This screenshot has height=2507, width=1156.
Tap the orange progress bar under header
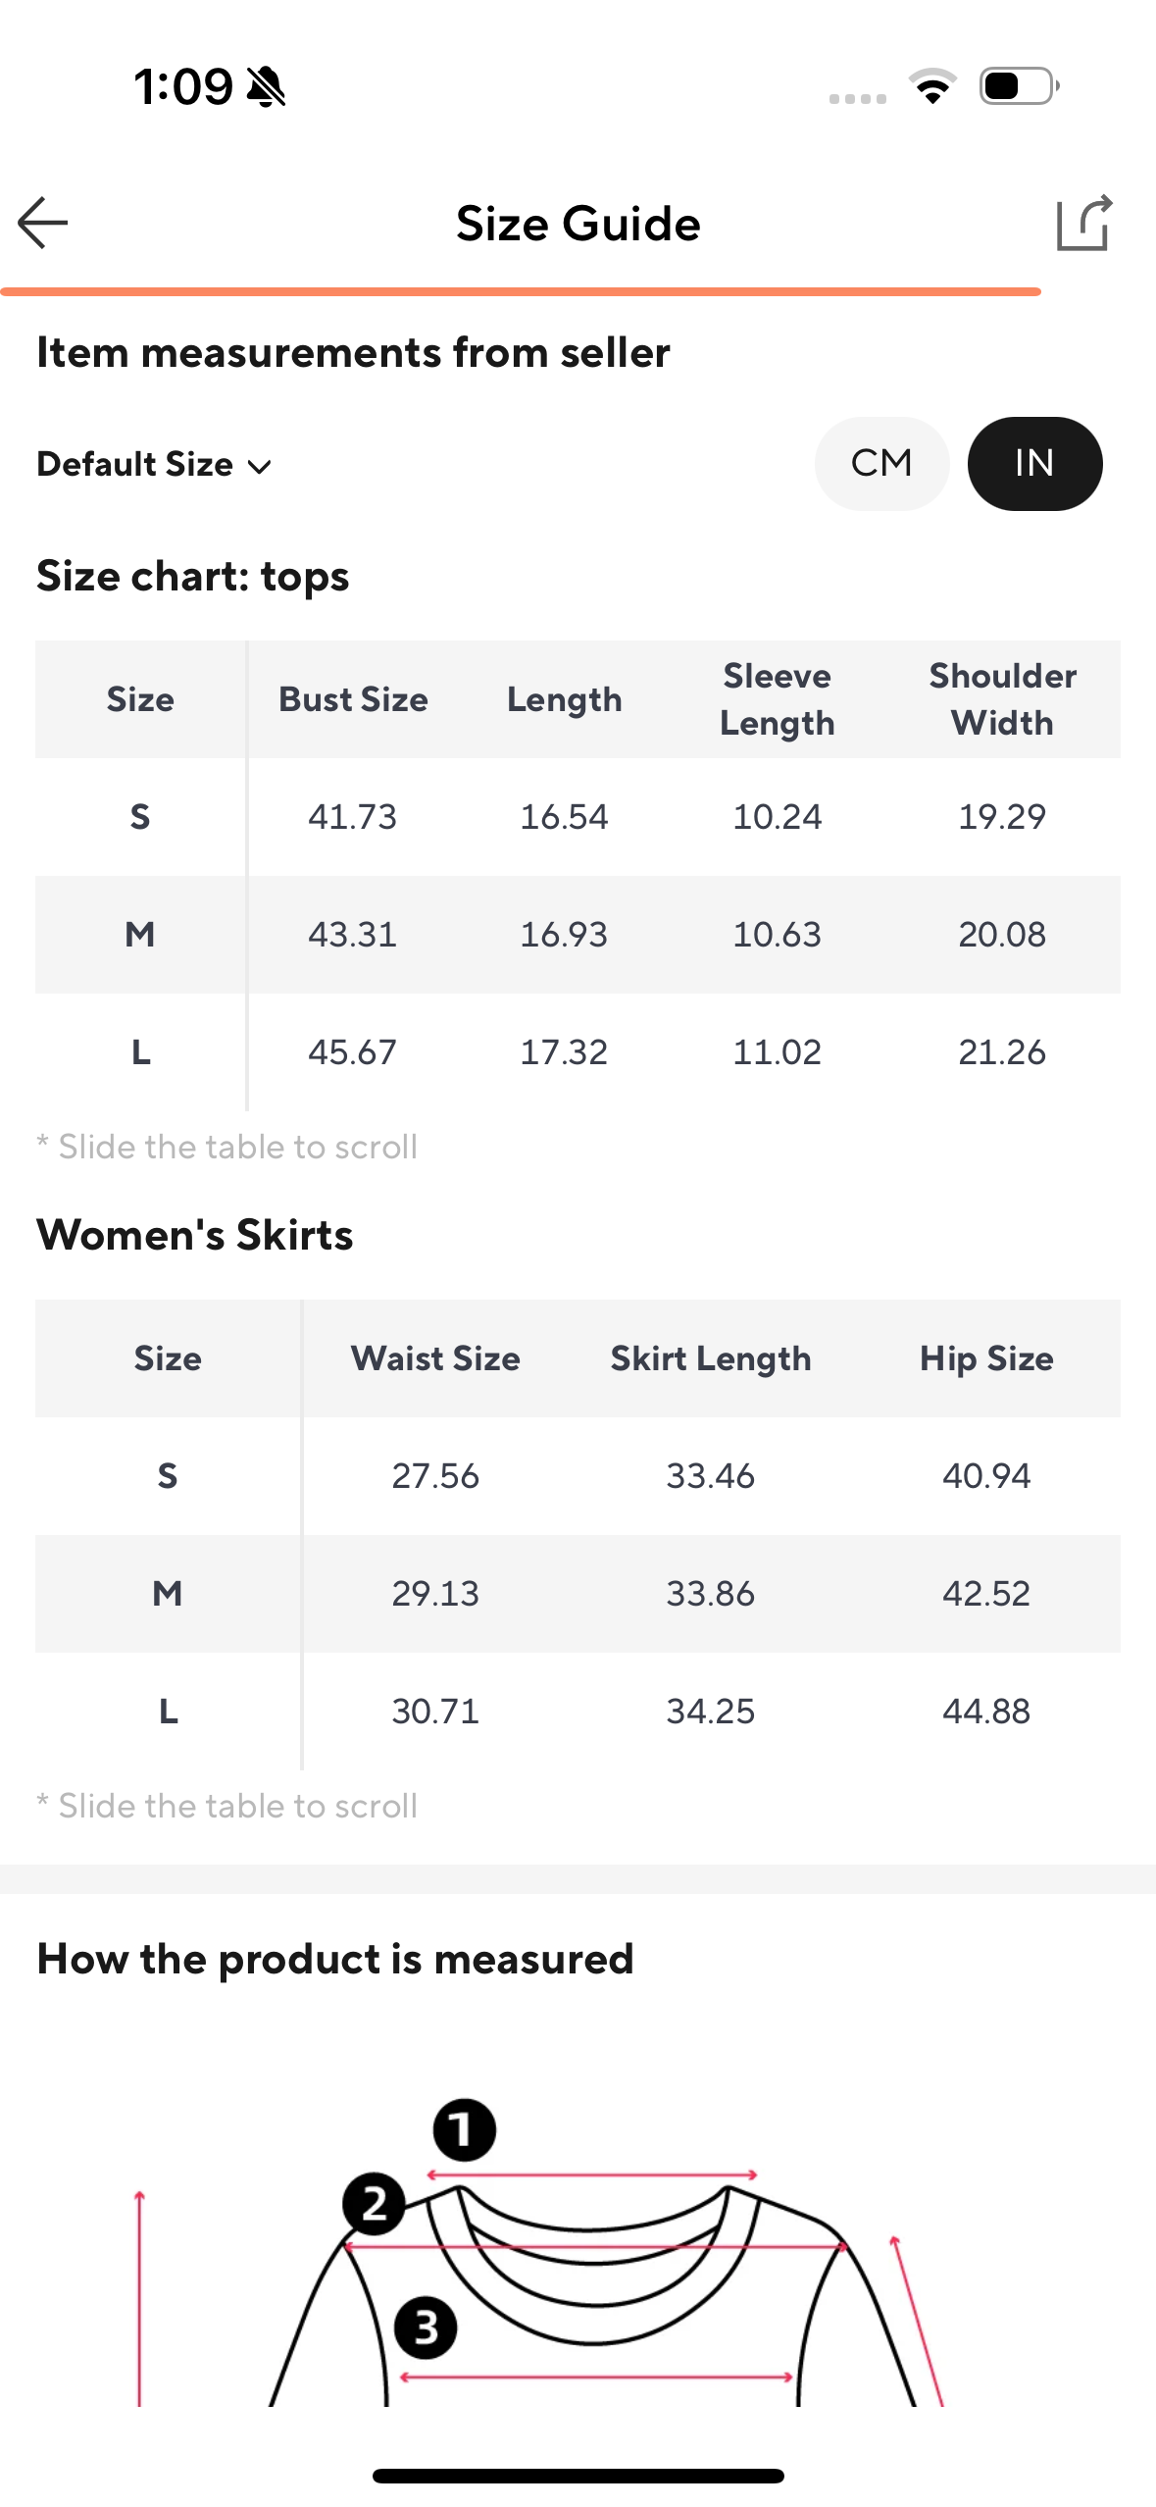click(520, 291)
